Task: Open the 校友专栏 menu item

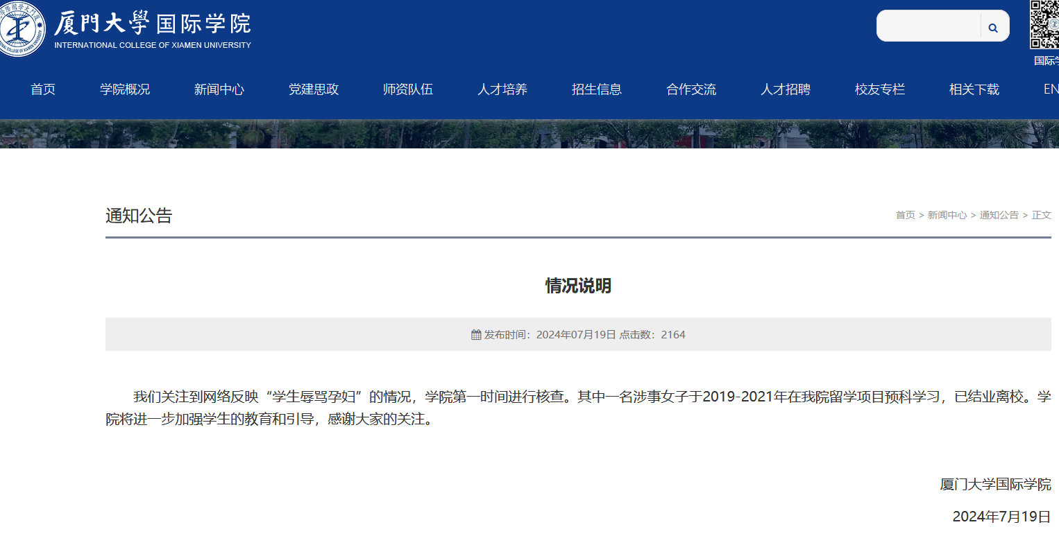Action: tap(880, 89)
